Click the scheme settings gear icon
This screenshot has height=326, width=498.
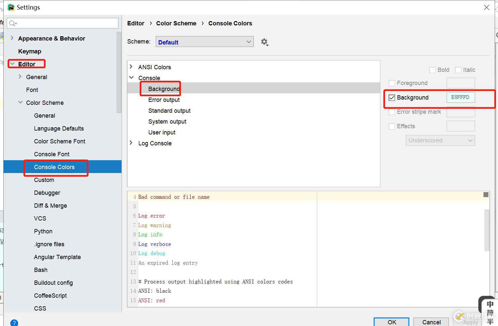click(x=264, y=42)
